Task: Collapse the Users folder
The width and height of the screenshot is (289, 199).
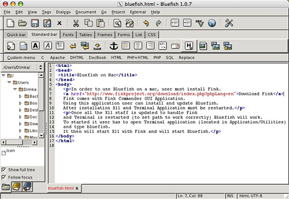Action: [9, 82]
